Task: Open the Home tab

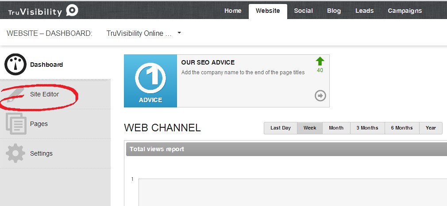Action: click(x=233, y=11)
